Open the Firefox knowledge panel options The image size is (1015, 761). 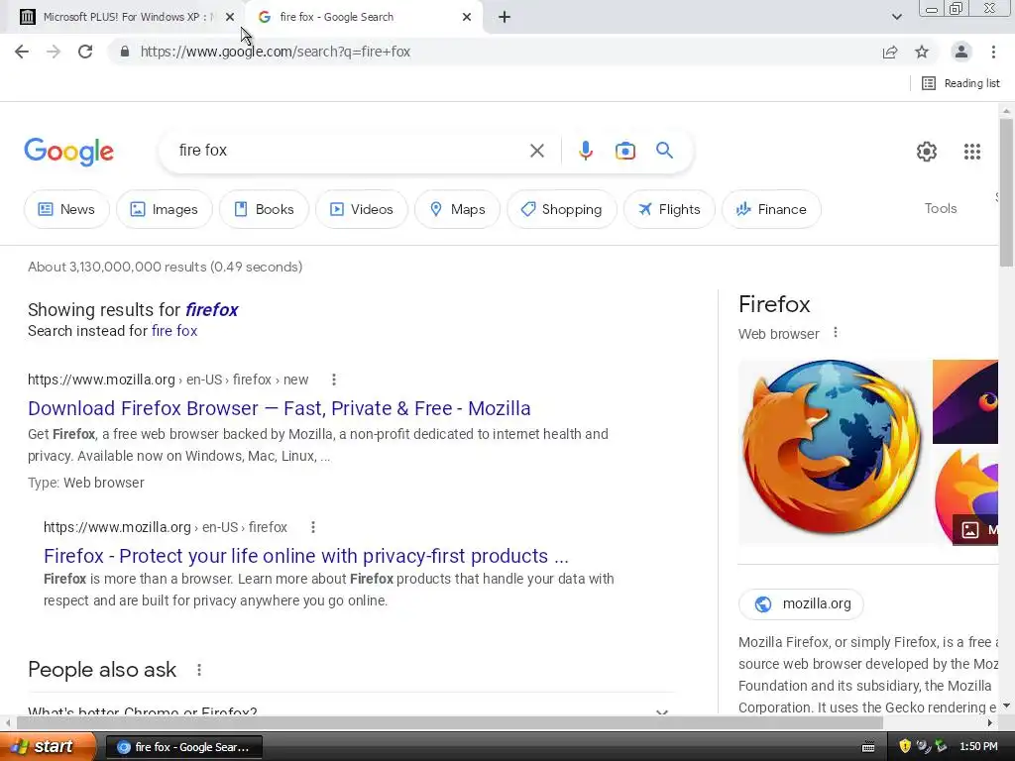click(x=836, y=333)
